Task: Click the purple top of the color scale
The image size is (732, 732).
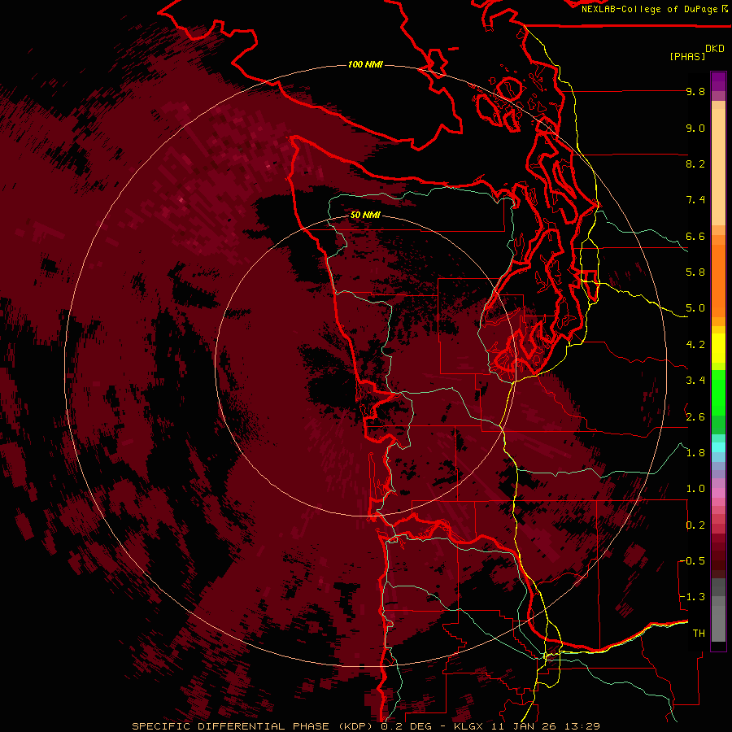Action: pos(718,81)
